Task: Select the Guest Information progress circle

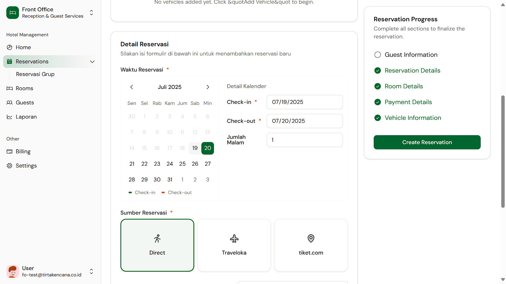Action: (x=377, y=55)
